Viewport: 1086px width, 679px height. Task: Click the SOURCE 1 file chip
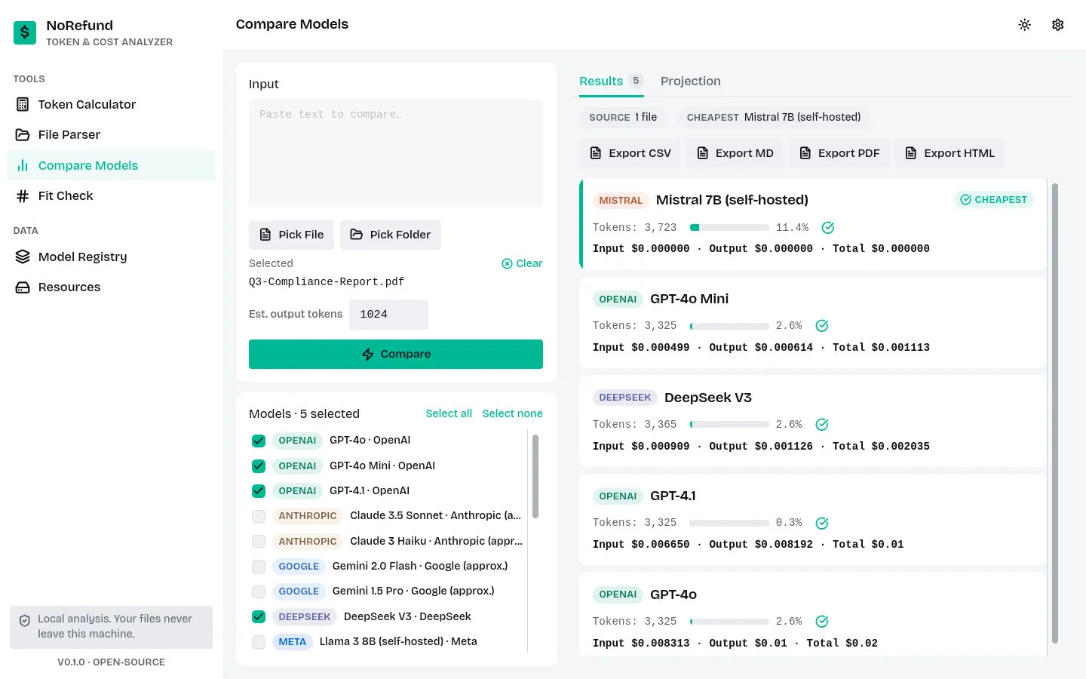point(623,118)
